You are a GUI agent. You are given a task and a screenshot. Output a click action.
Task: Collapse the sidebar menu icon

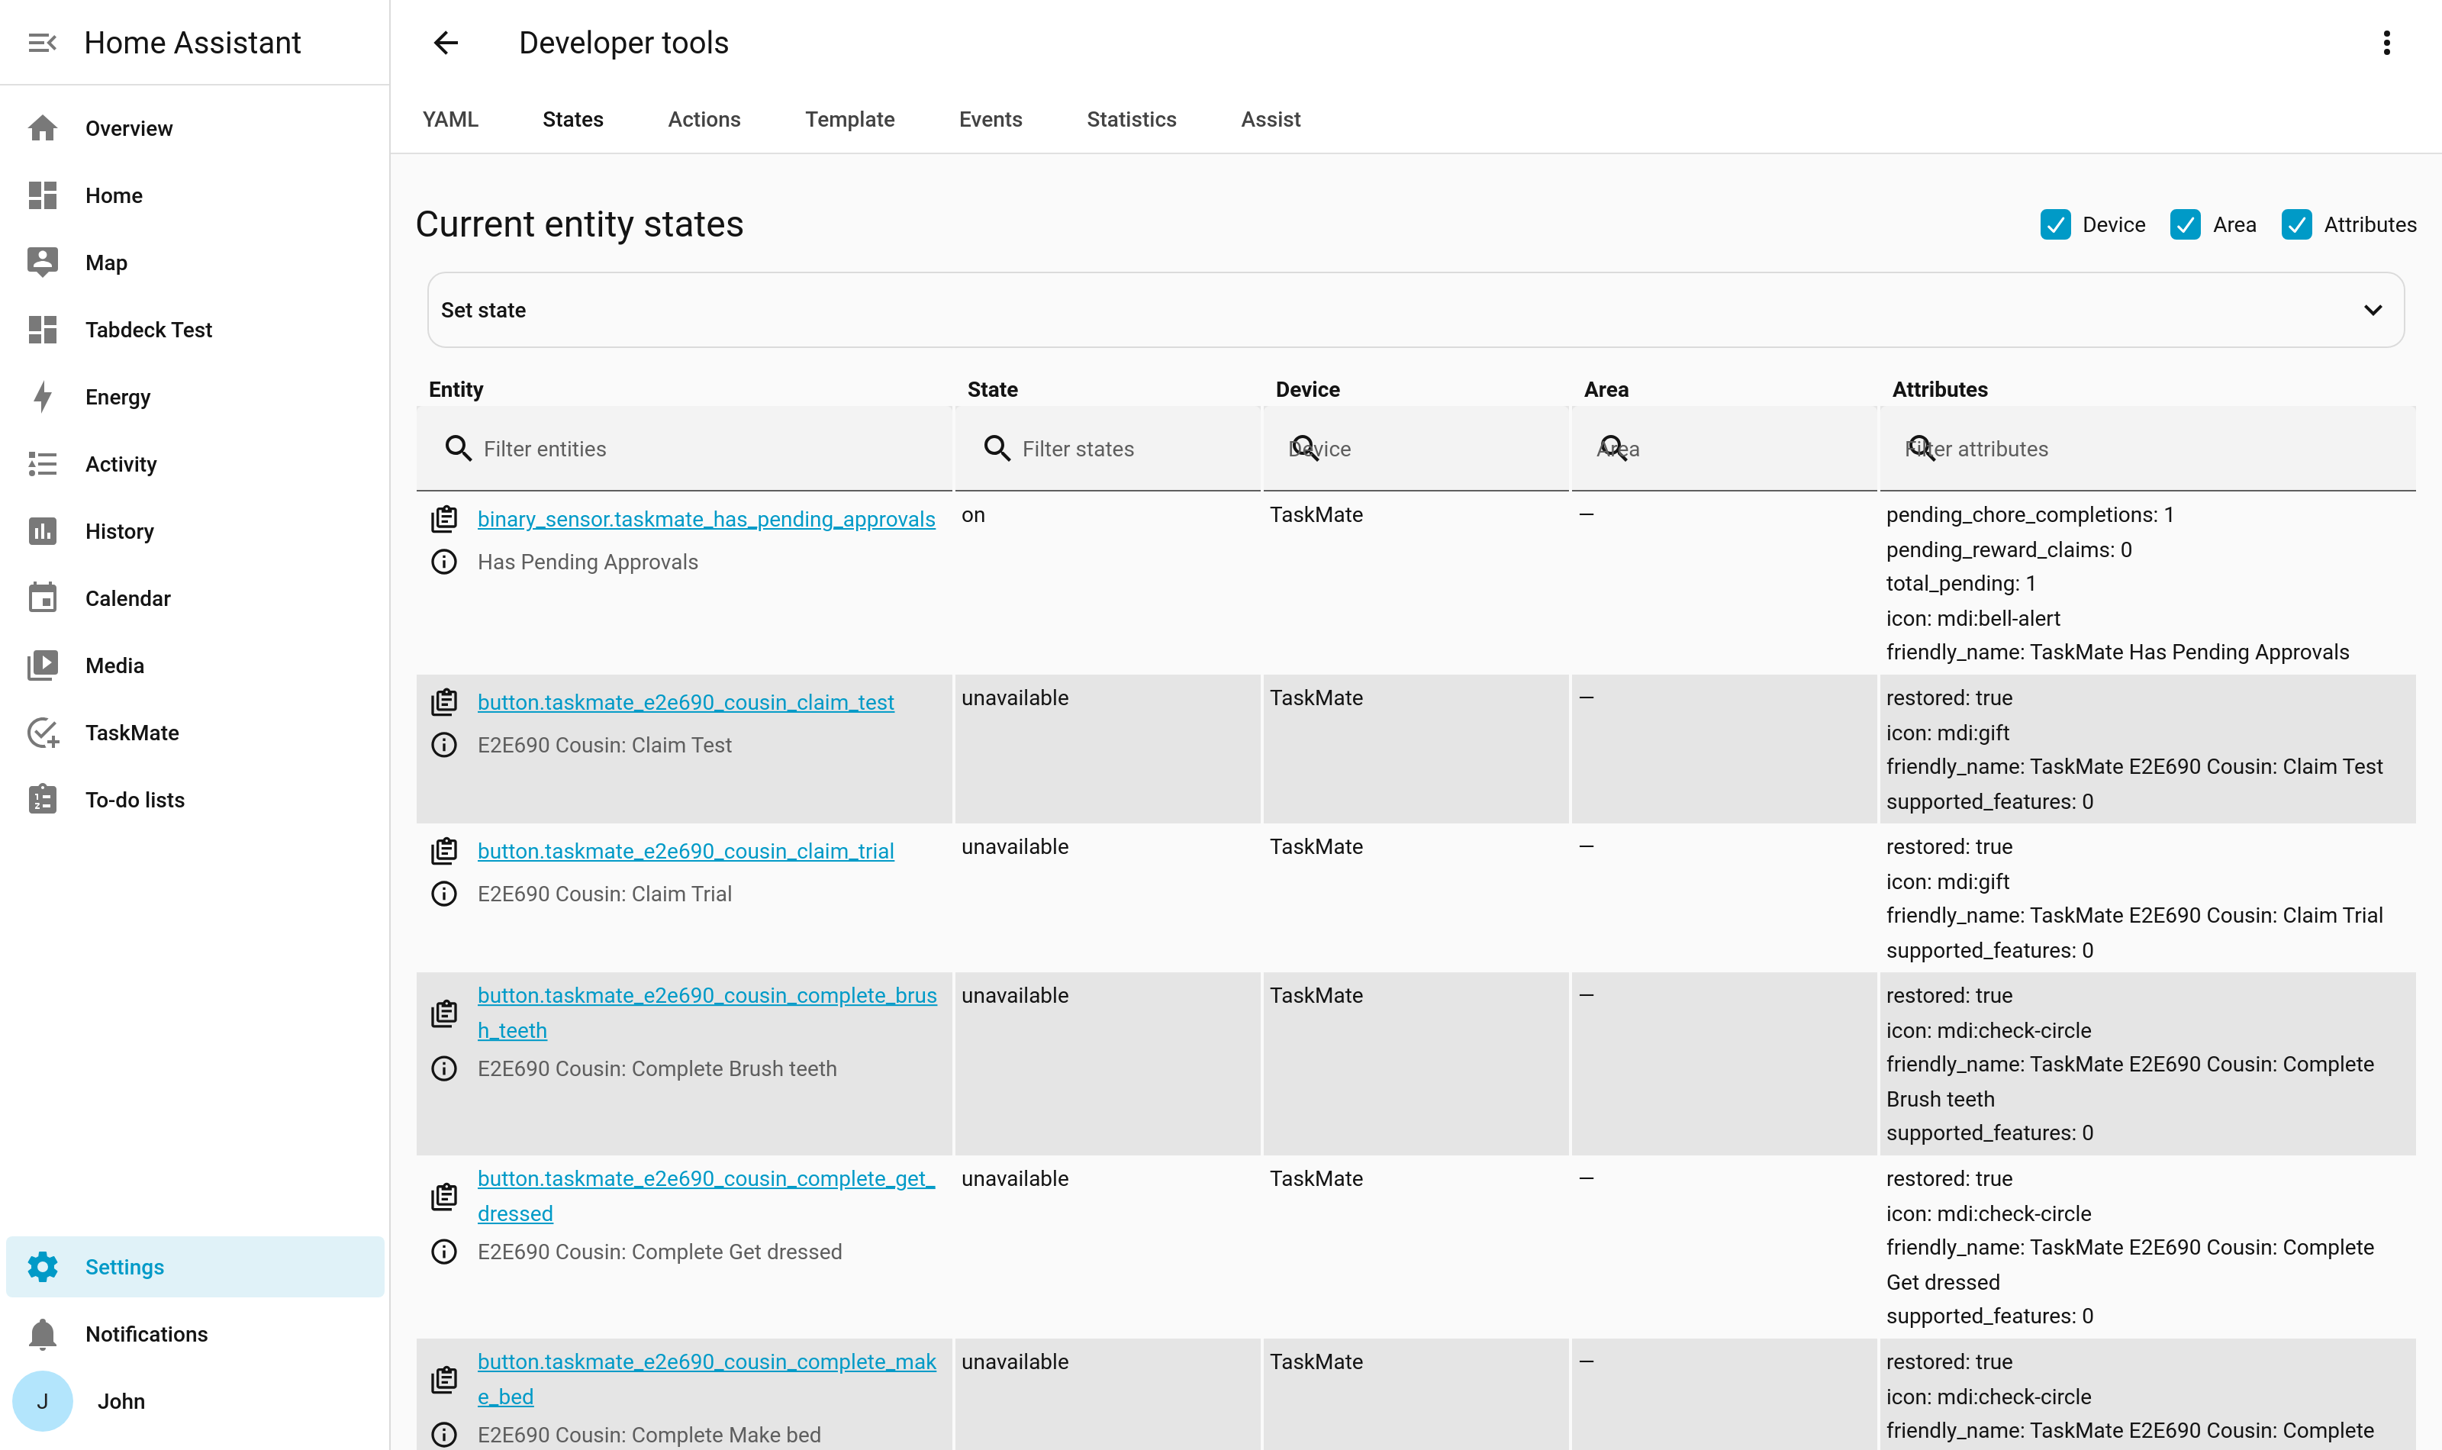pyautogui.click(x=42, y=43)
